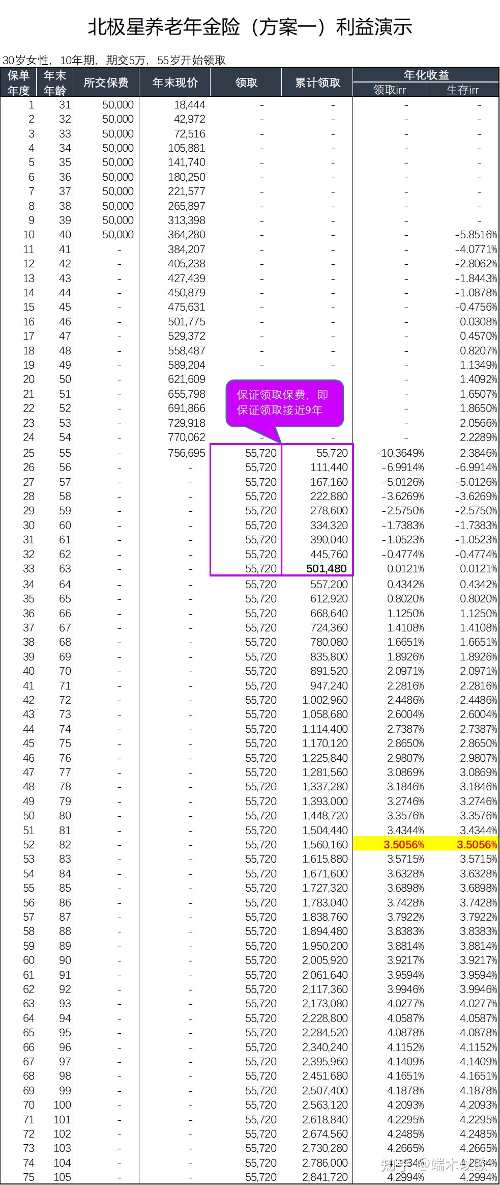This screenshot has width=500, height=1185.
Task: Click the 756,695 cash value cell
Action: [186, 453]
